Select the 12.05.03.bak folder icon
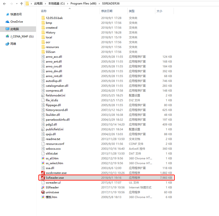Screen dimensions: 219x216 point(43,18)
